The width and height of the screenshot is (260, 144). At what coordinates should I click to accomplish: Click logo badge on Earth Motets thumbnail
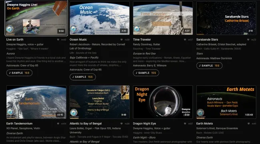tap(200, 112)
